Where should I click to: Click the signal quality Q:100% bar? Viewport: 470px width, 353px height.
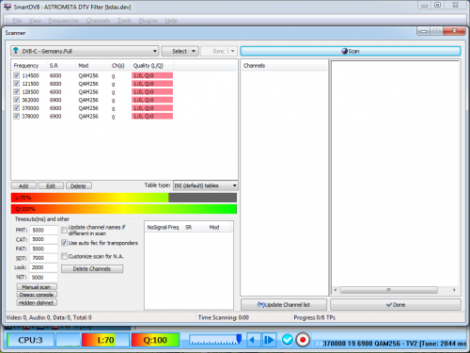124,209
